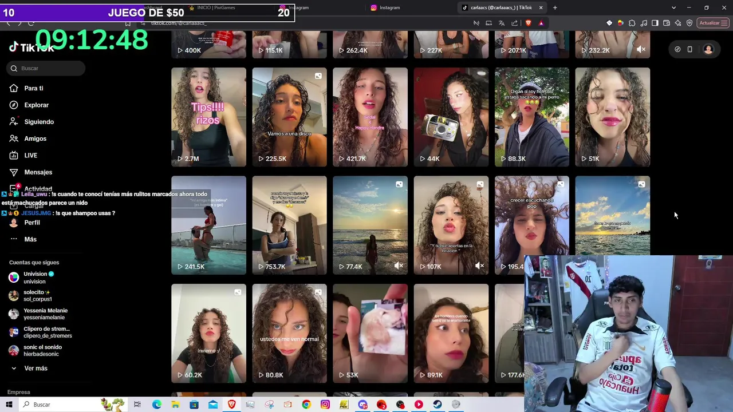Open sonic el sonido account
The width and height of the screenshot is (733, 412).
(36, 351)
